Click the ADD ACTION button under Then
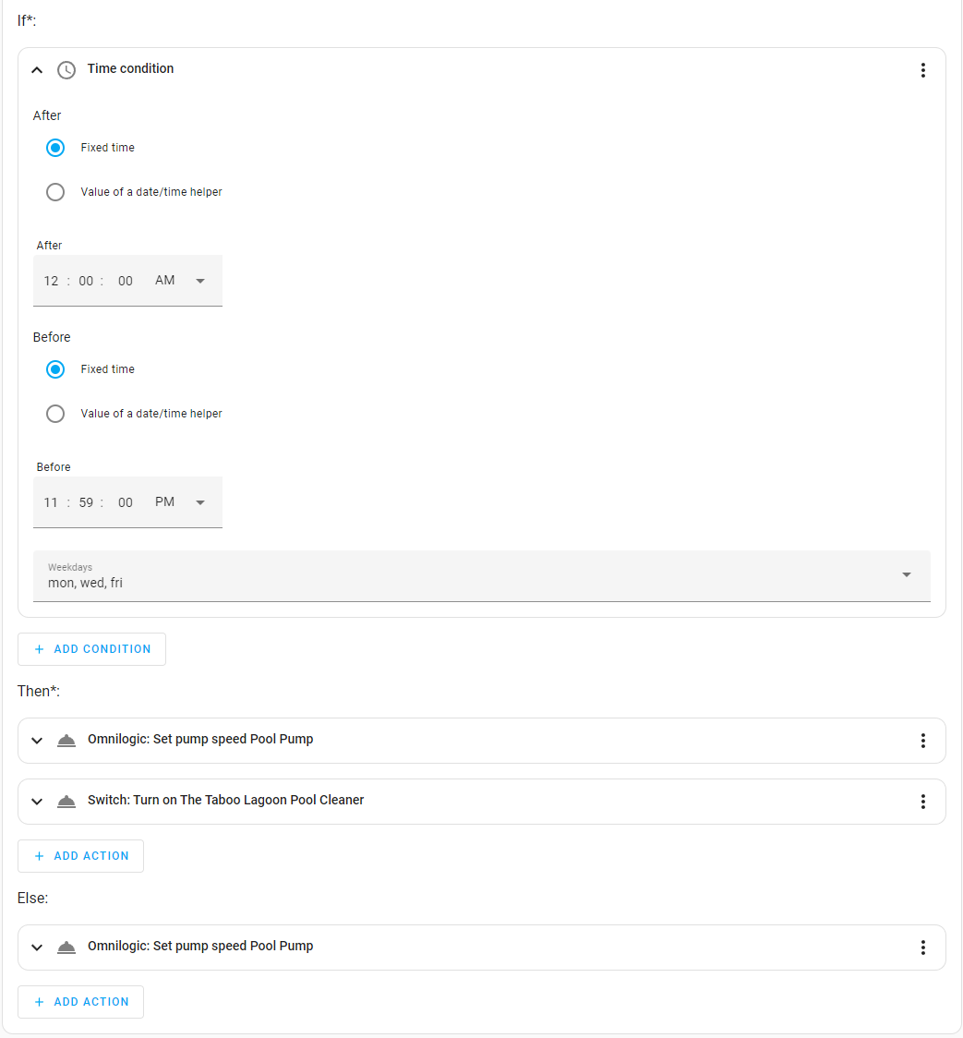This screenshot has height=1038, width=963. [80, 855]
